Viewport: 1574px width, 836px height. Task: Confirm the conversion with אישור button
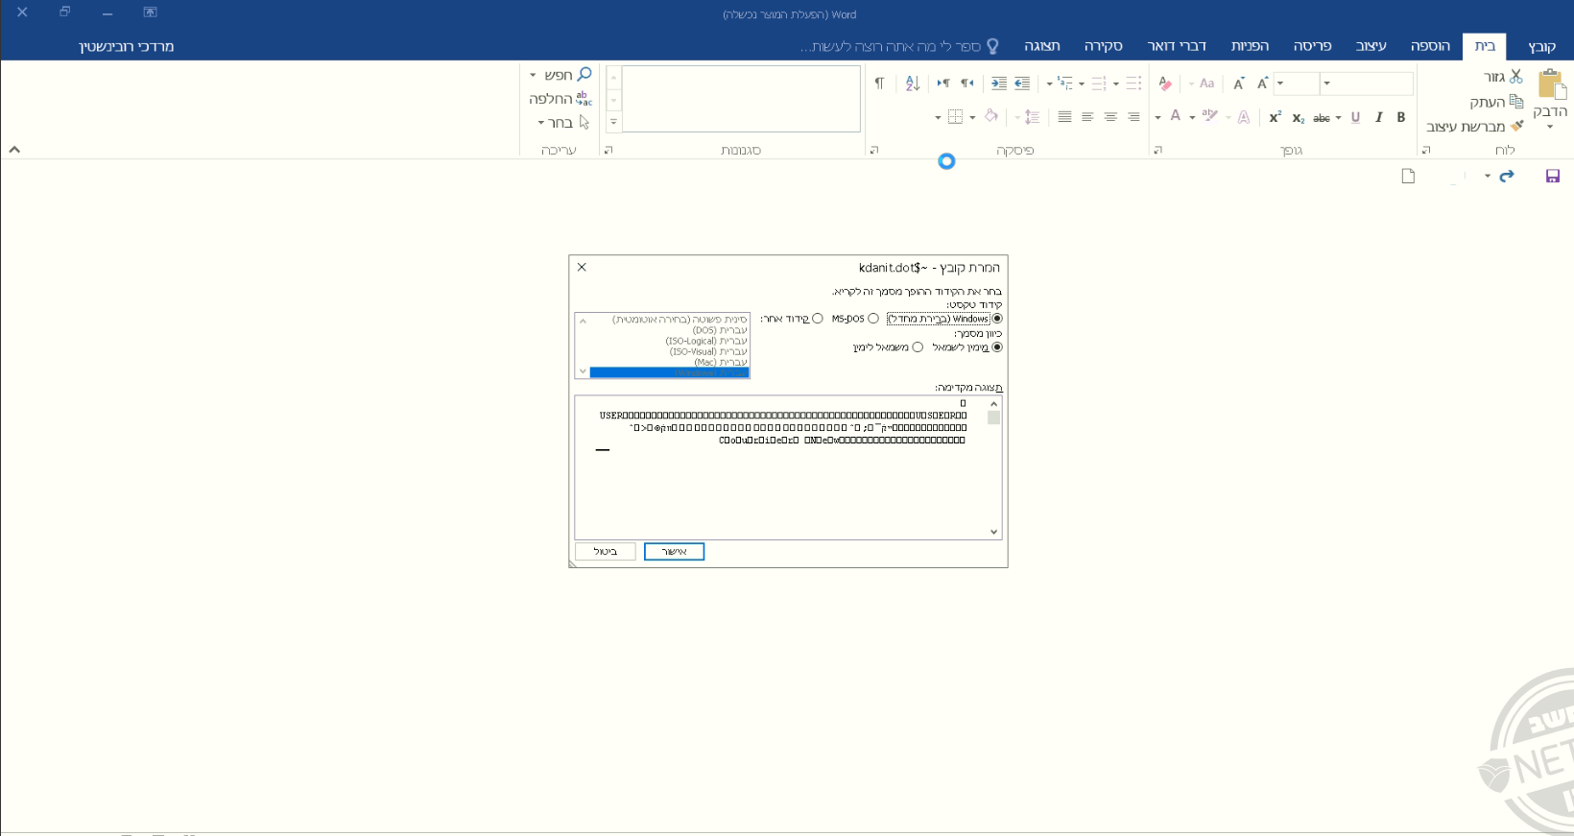click(674, 552)
